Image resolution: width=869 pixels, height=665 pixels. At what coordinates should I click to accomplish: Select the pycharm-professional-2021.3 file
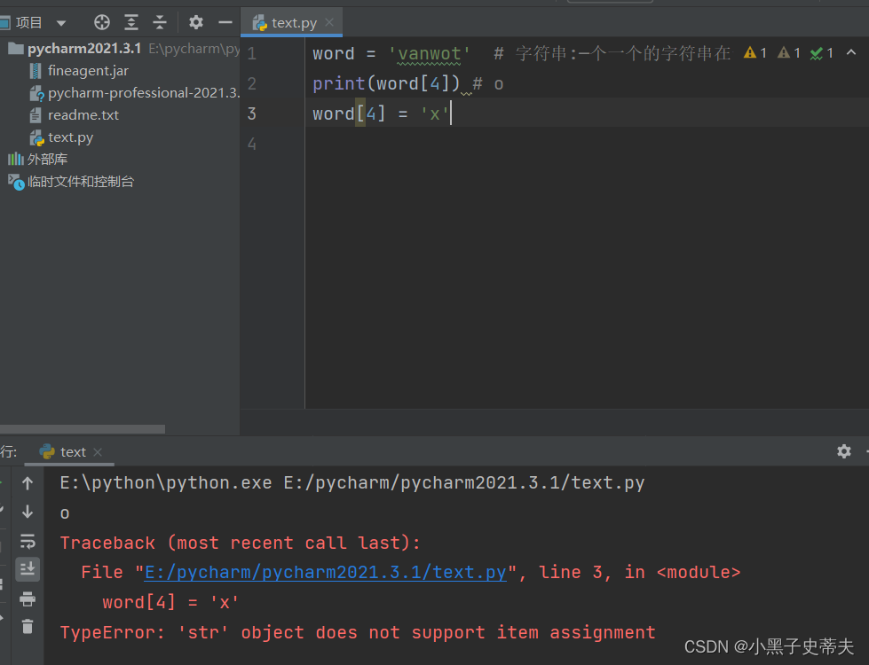144,93
